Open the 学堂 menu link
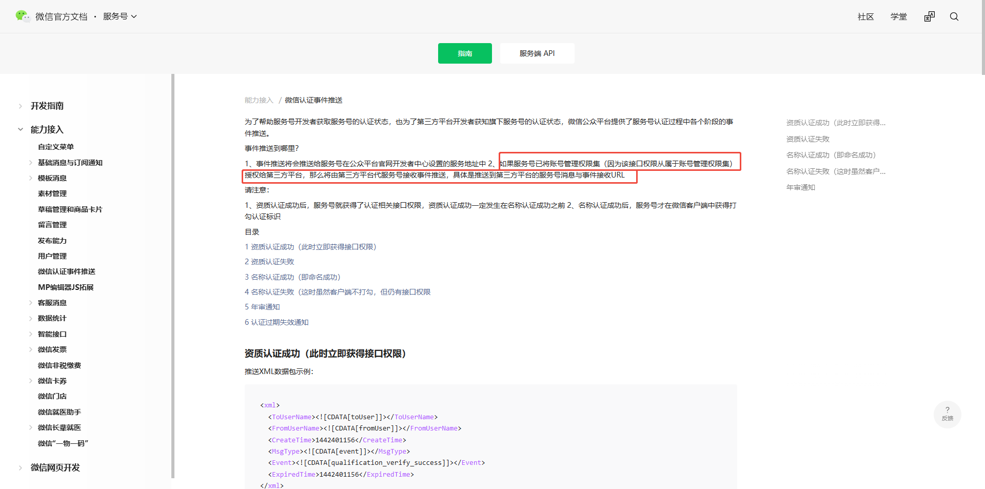 (898, 17)
